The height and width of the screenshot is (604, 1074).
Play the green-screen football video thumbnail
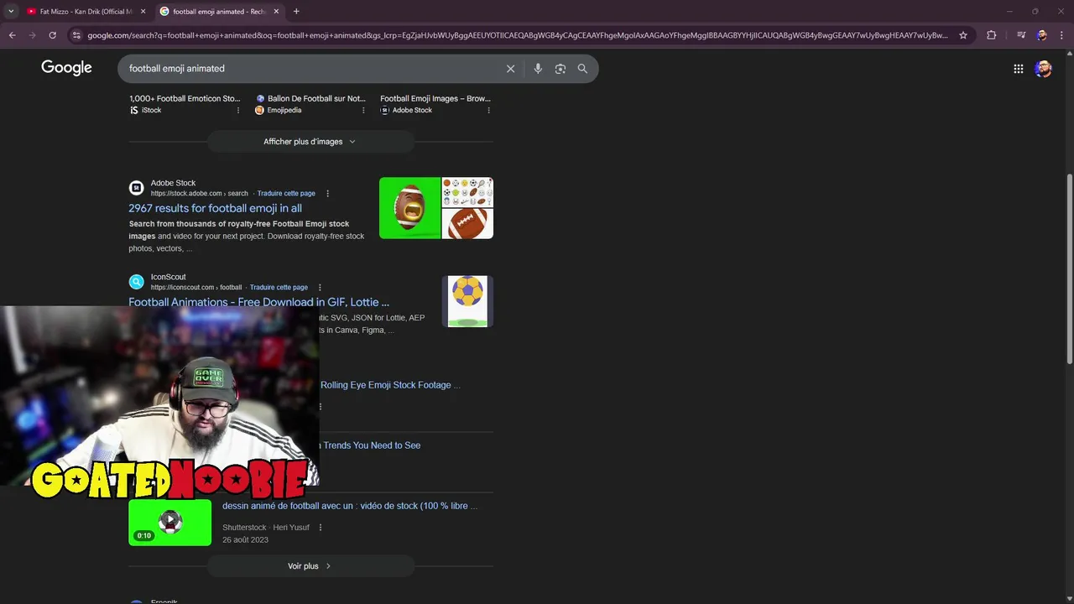coord(169,522)
